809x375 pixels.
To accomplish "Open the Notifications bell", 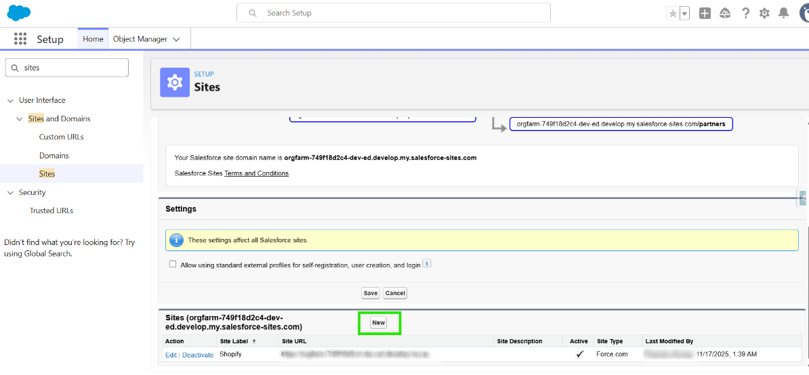I will pyautogui.click(x=784, y=14).
